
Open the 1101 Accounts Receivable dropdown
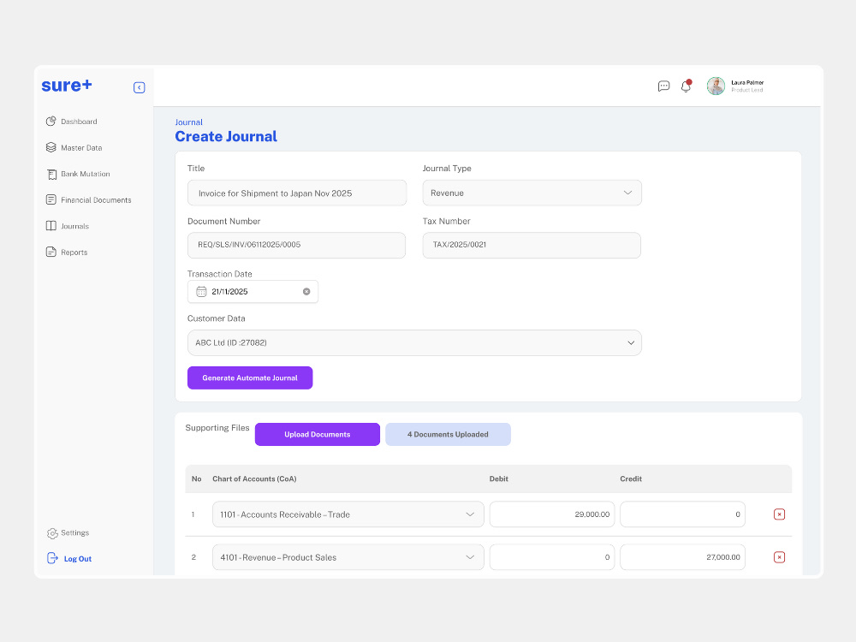click(348, 514)
